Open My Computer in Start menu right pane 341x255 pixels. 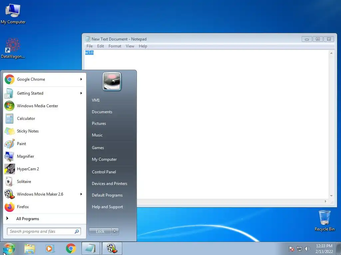104,159
